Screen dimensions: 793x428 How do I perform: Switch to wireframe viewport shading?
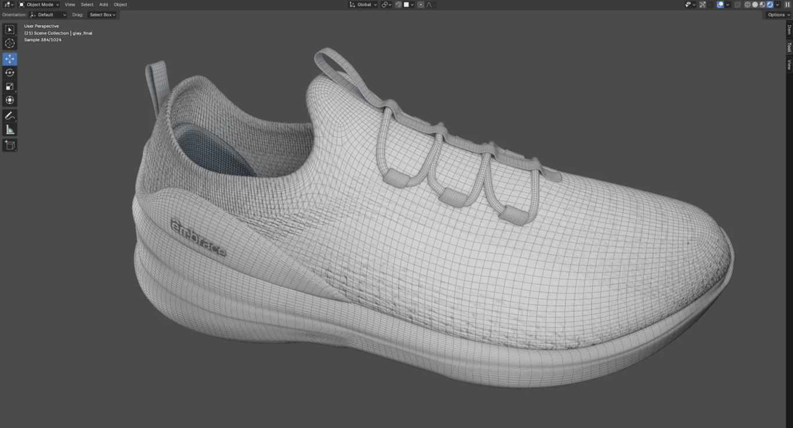click(747, 5)
